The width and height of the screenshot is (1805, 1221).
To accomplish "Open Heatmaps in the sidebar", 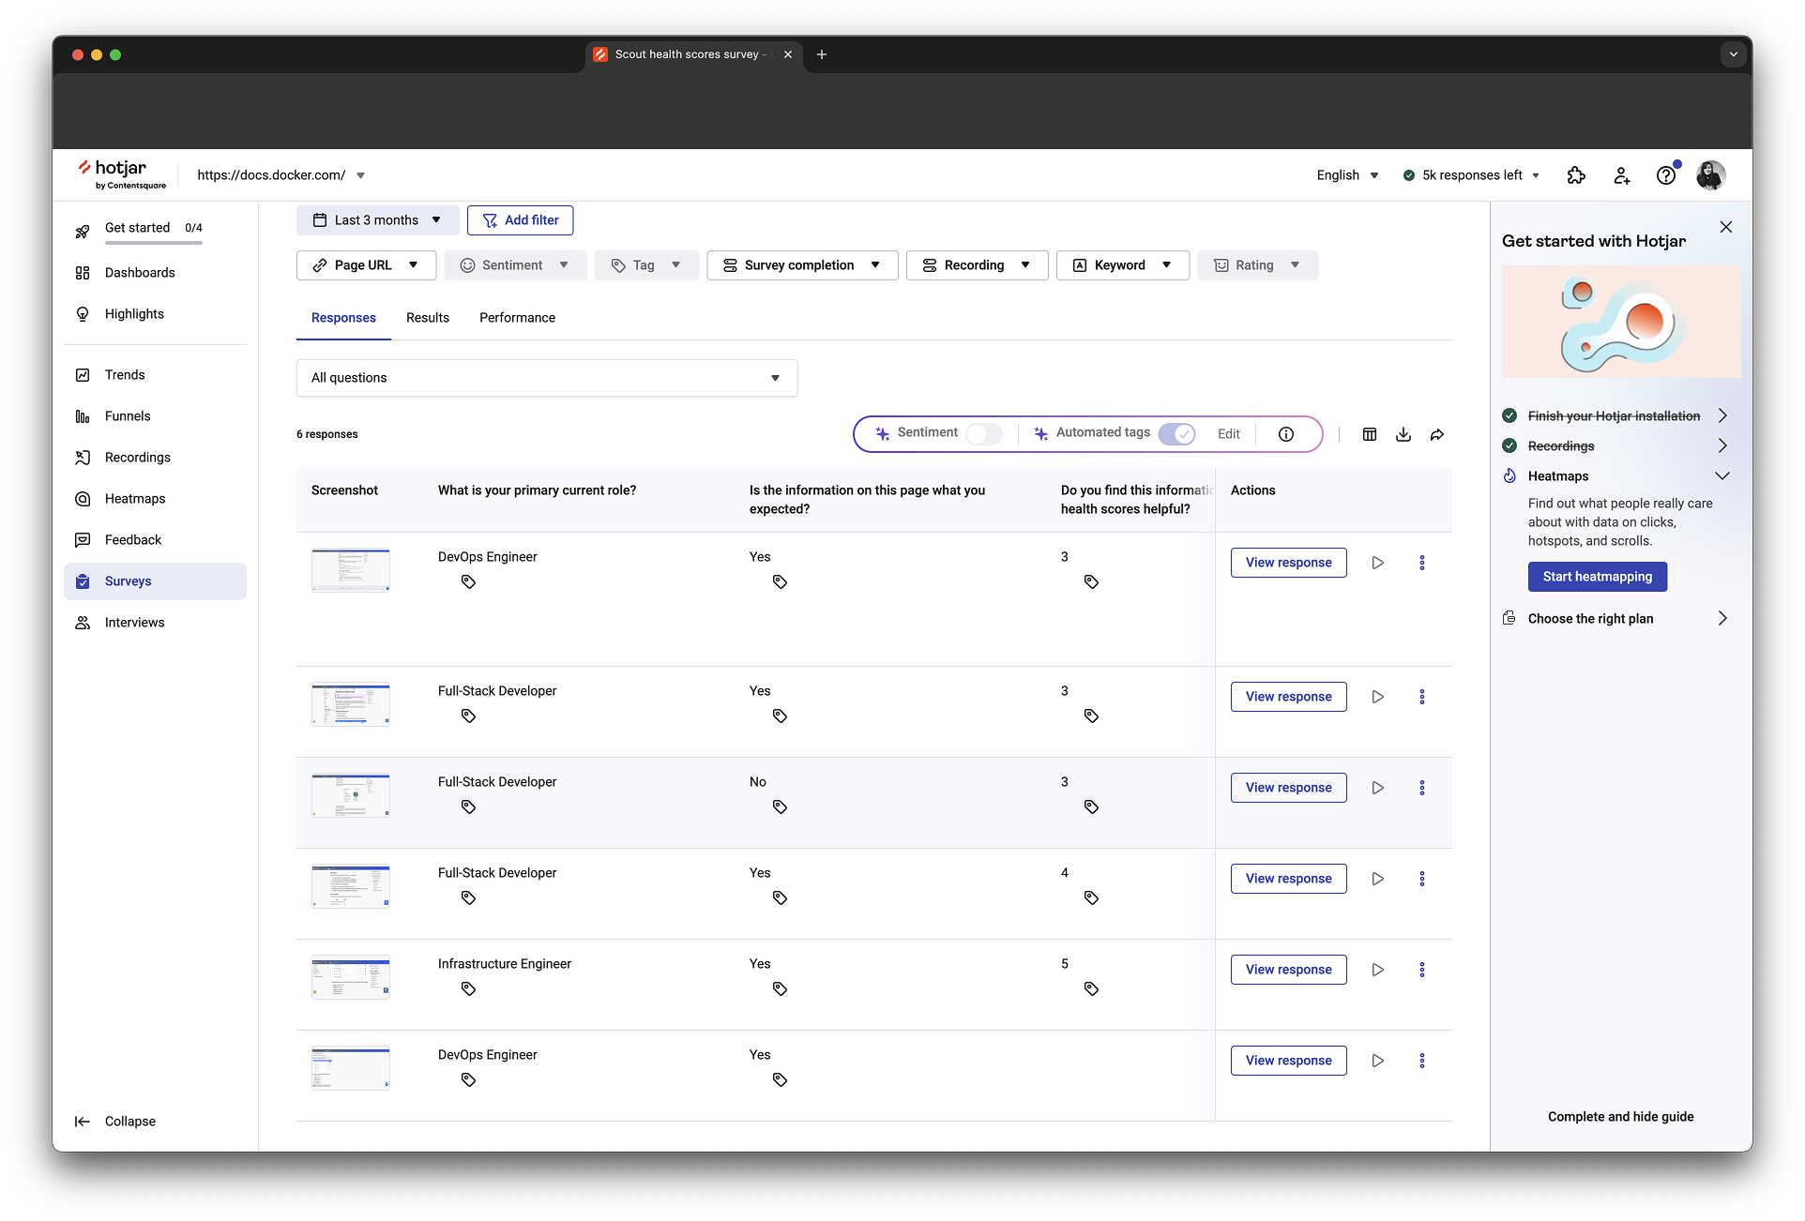I will (x=135, y=499).
